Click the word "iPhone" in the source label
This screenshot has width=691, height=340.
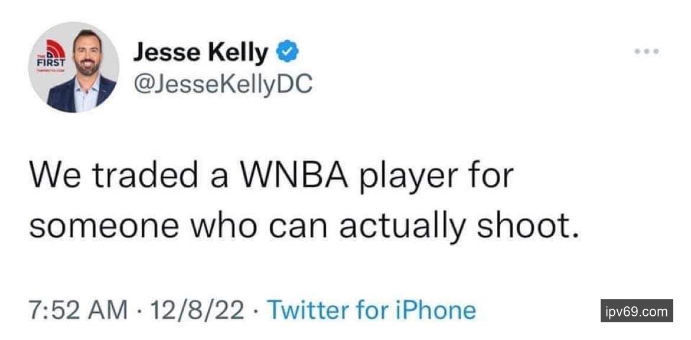[439, 310]
